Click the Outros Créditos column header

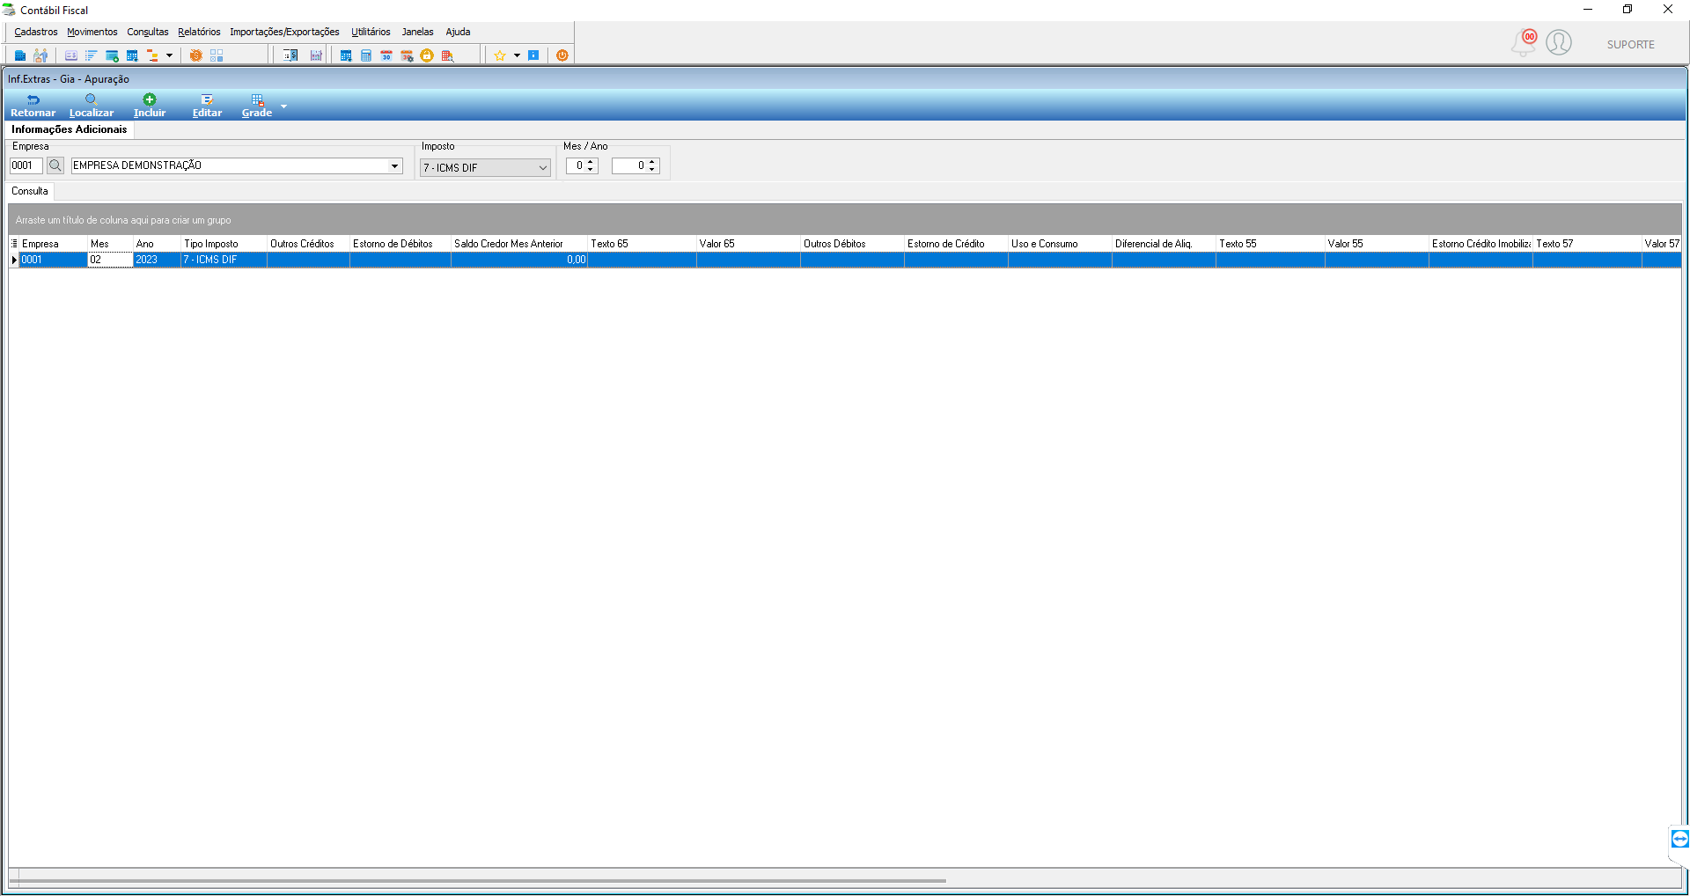point(308,244)
